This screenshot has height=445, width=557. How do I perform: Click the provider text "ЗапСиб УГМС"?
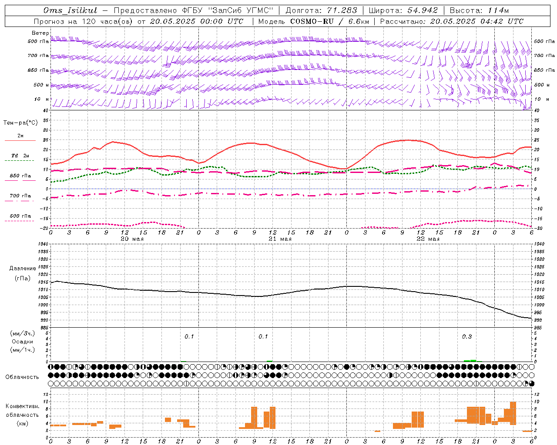(242, 10)
